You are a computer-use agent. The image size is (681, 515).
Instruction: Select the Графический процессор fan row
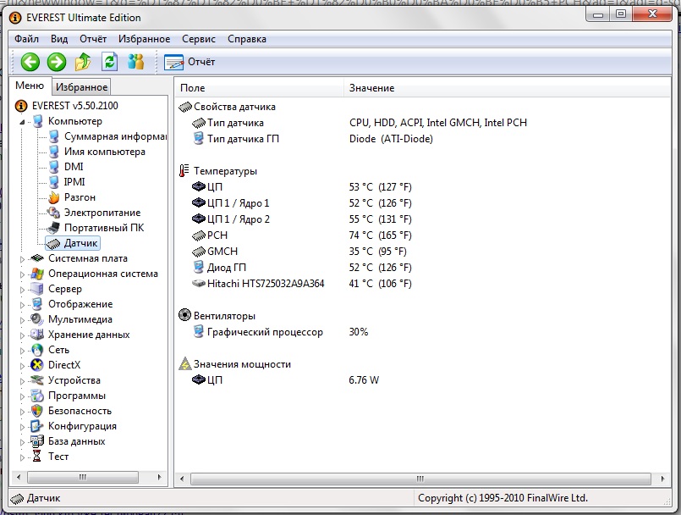423,332
